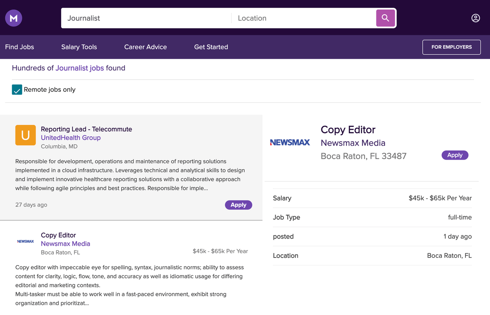Open the Find Jobs menu
Viewport: 490px width, 315px height.
click(20, 47)
